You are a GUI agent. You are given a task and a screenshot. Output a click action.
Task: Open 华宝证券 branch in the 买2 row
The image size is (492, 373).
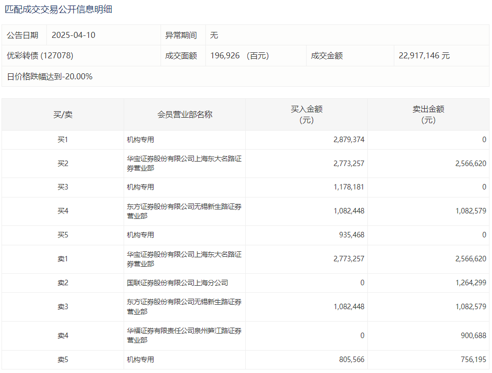[x=184, y=164]
